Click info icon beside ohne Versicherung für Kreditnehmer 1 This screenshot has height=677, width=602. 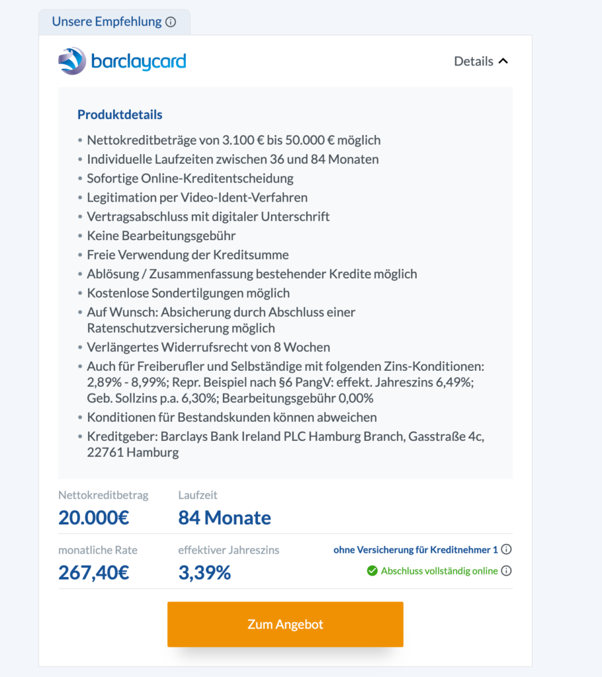506,549
